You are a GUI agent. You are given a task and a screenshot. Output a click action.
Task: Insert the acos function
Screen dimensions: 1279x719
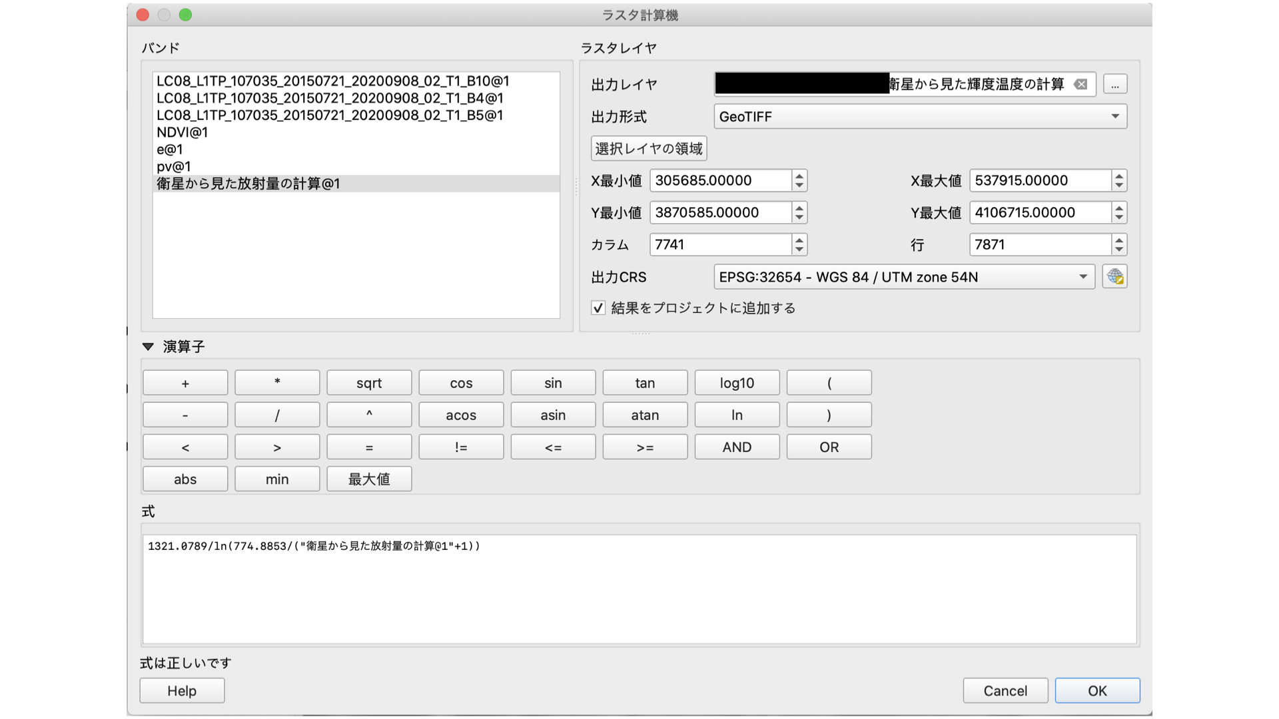[461, 415]
